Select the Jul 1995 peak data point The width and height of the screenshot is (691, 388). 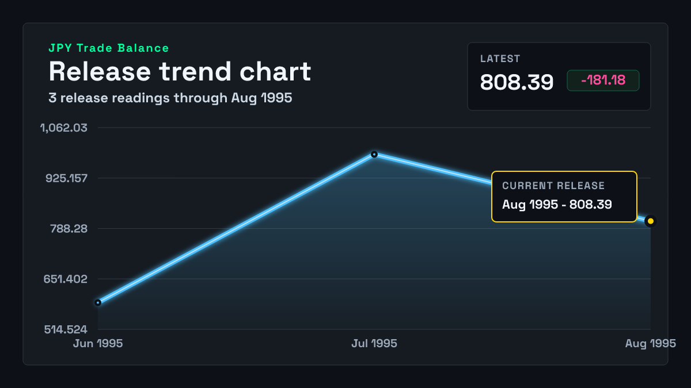tap(374, 154)
